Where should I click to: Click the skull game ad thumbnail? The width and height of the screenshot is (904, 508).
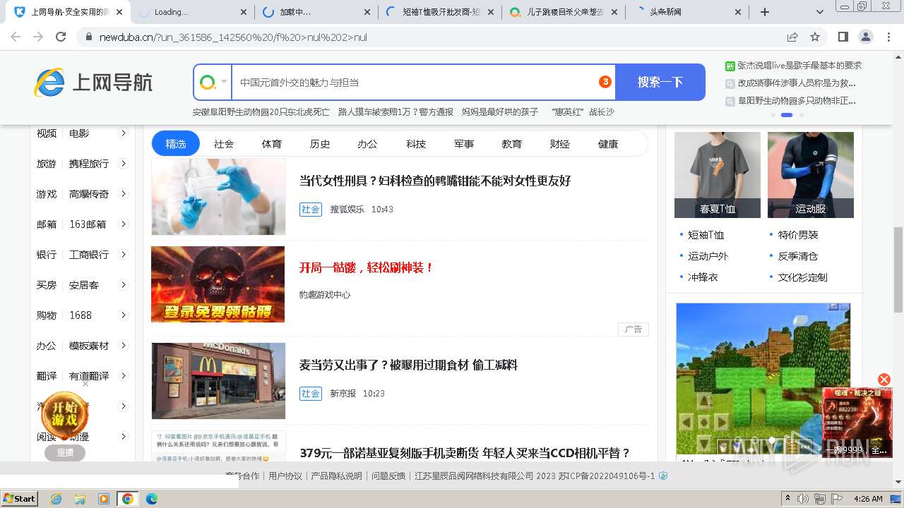pyautogui.click(x=218, y=284)
